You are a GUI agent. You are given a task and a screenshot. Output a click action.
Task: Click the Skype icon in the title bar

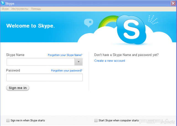pyautogui.click(x=3, y=3)
